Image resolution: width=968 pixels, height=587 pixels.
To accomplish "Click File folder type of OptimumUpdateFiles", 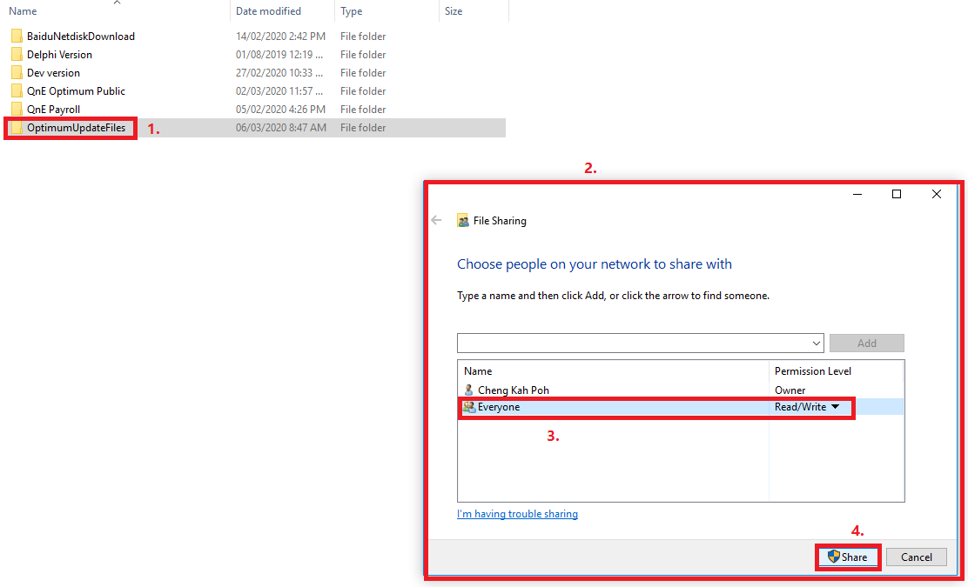I will point(363,128).
